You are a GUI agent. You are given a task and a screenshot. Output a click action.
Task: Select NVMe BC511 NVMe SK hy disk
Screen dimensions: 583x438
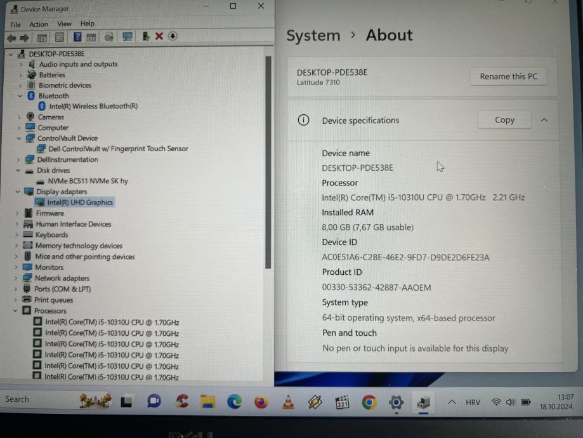(x=88, y=181)
